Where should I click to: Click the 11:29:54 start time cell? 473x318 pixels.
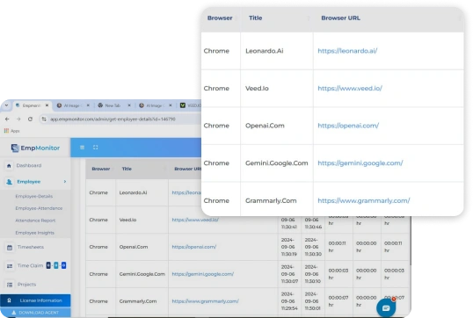coord(289,301)
